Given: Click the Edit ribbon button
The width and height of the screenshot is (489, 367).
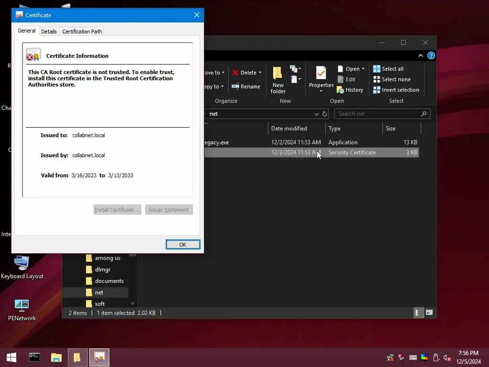Looking at the screenshot, I should [x=346, y=79].
